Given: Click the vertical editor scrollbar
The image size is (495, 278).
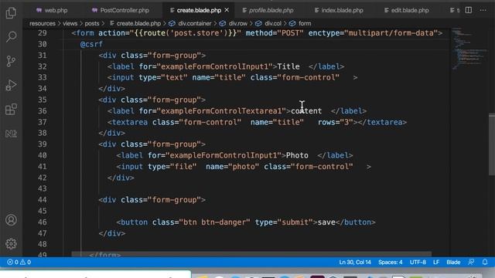Looking at the screenshot, I should click(492, 144).
